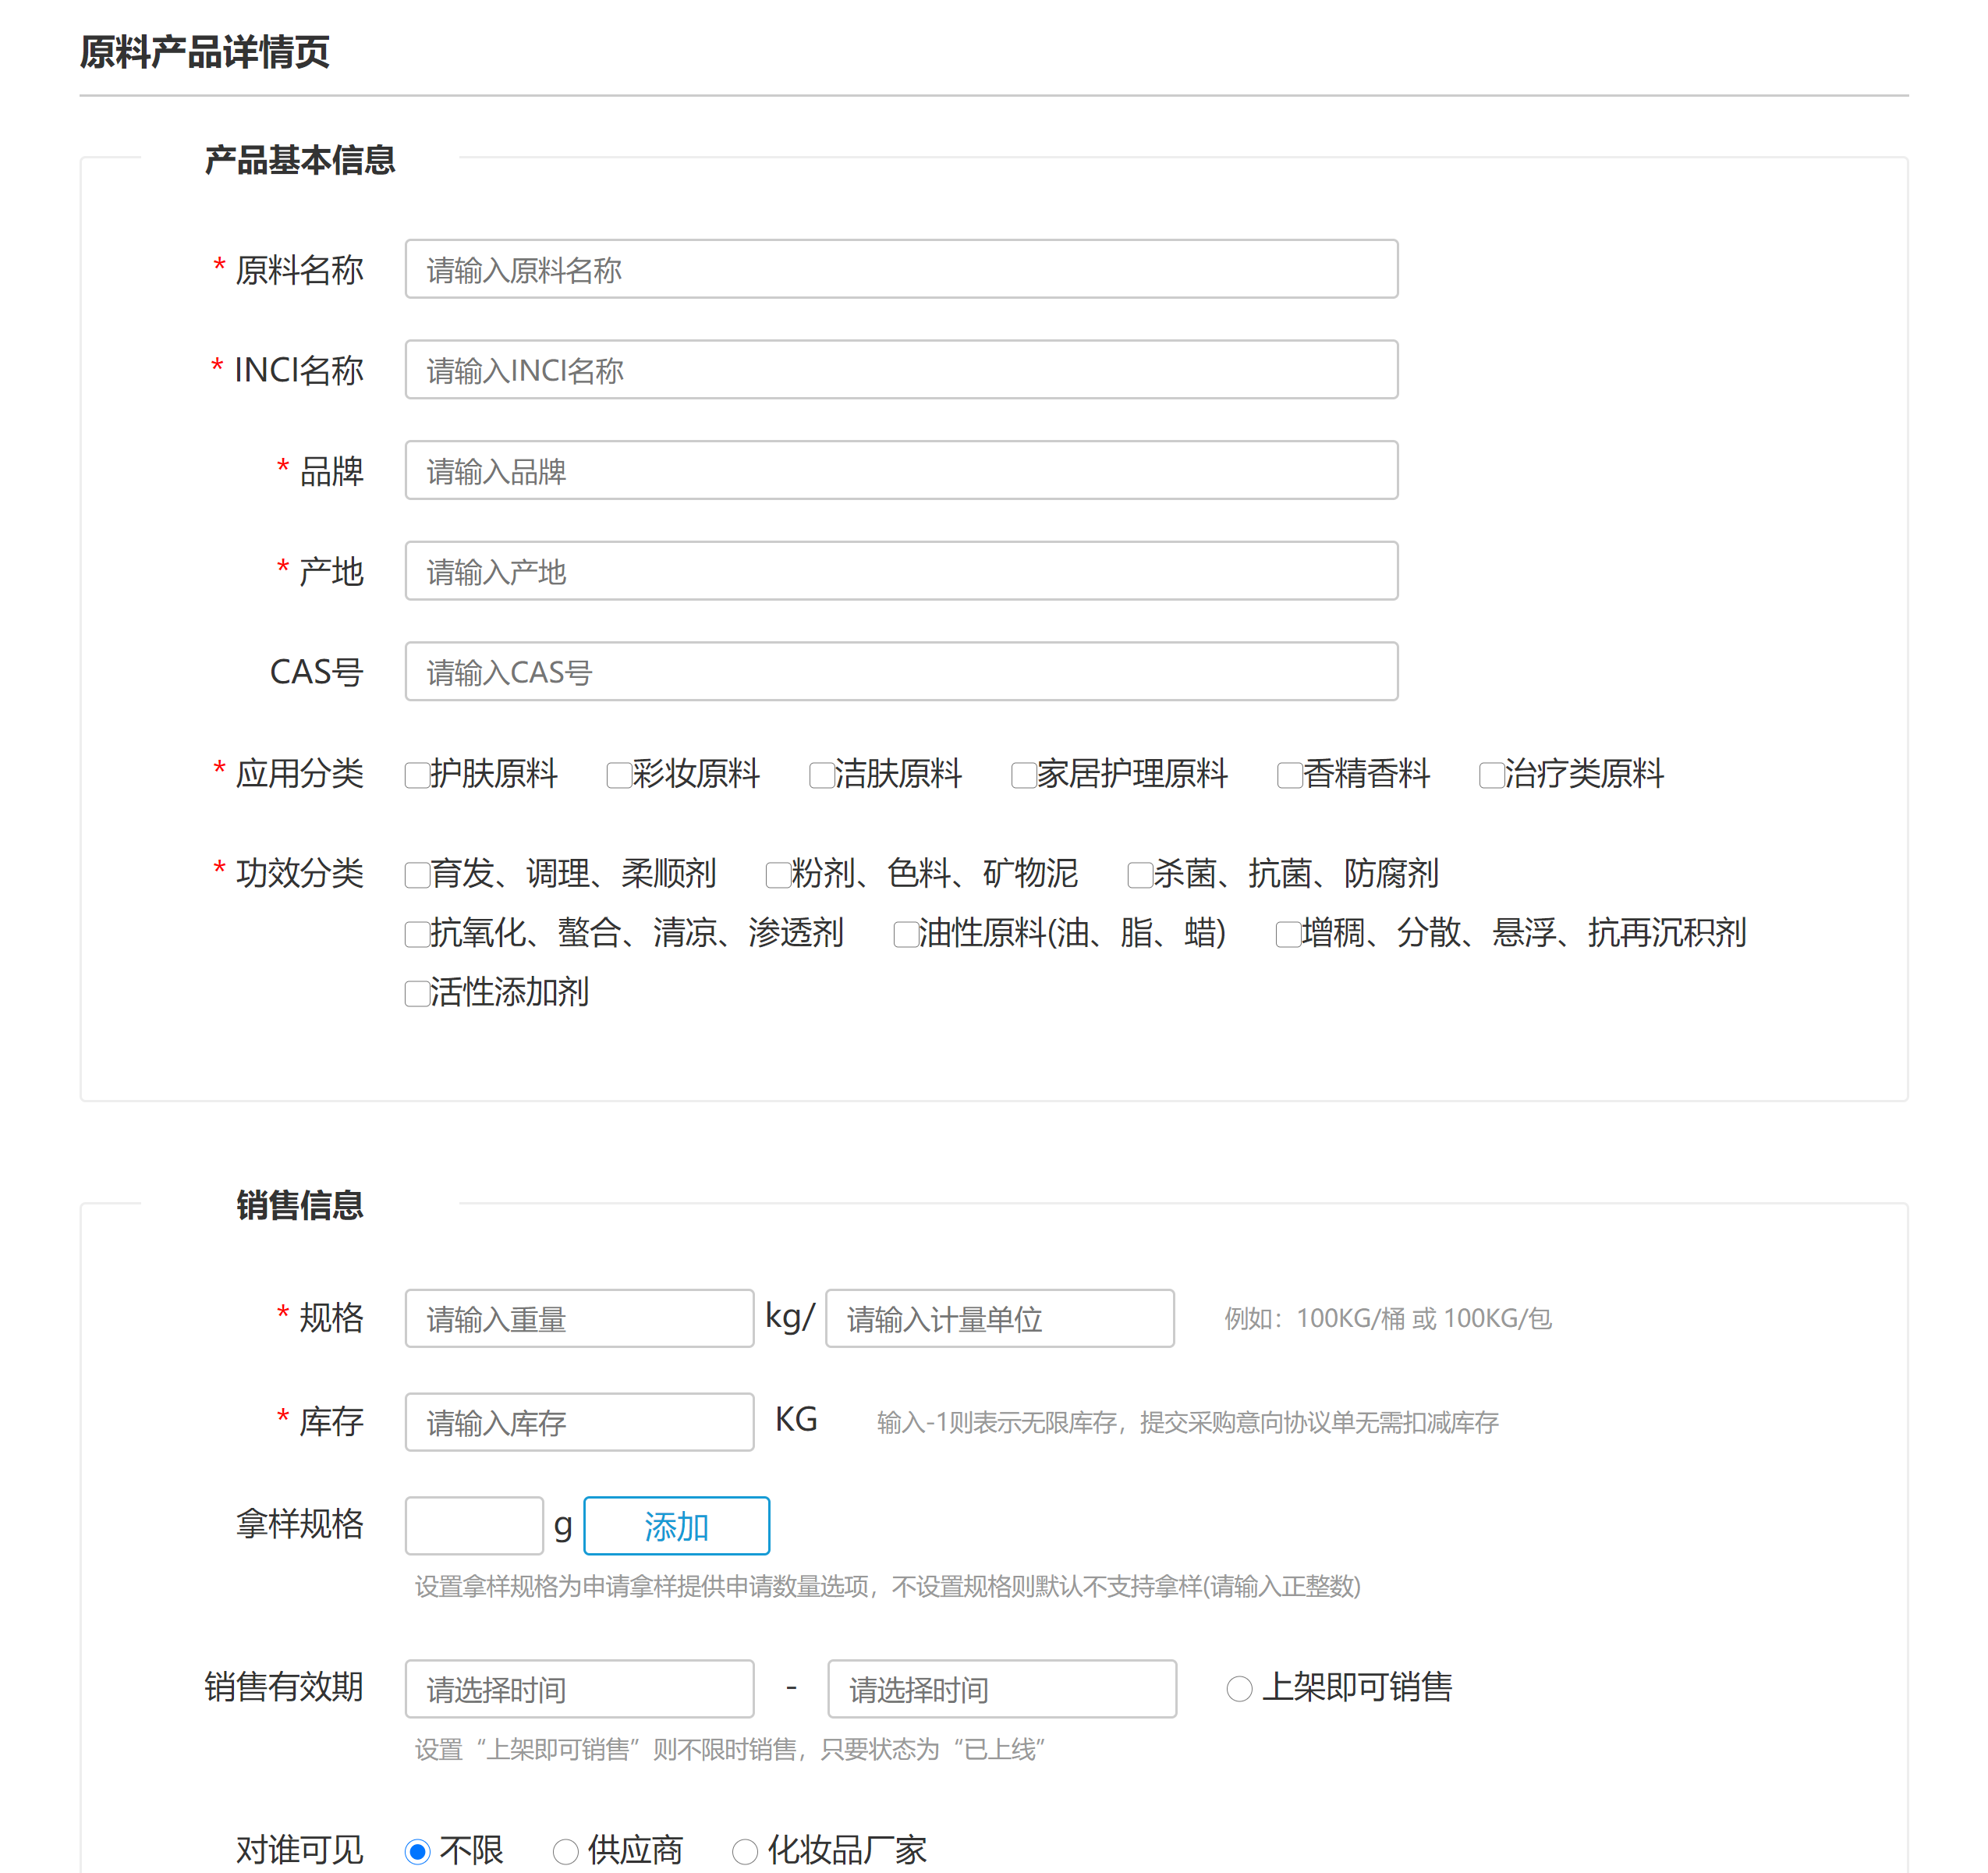Click the 产品基本信息 section heading
This screenshot has width=1988, height=1873.
(x=300, y=160)
